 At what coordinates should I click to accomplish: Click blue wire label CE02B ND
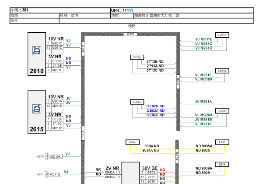155,106
